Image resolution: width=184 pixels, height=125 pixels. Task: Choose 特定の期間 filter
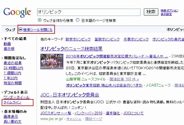[x=13, y=83]
